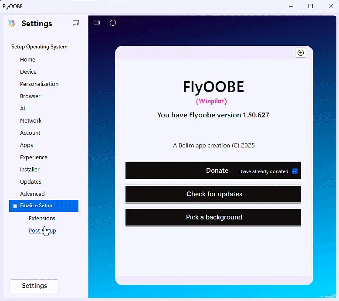Switch to the Advanced section
The image size is (339, 301).
(32, 194)
